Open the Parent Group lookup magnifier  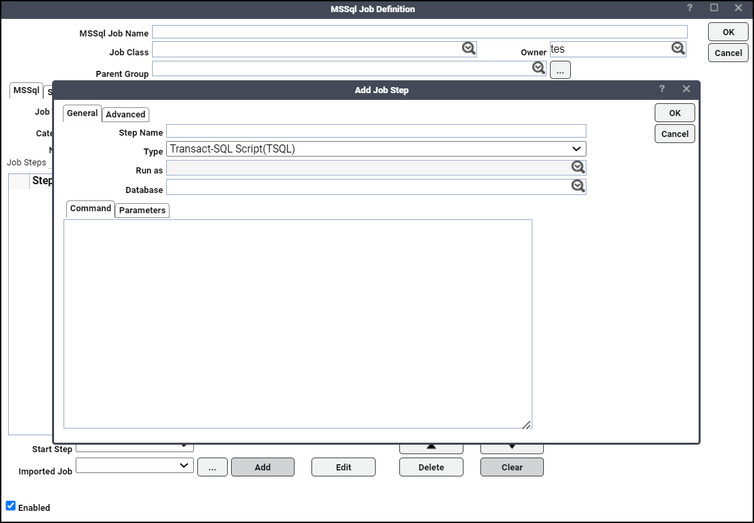point(538,68)
